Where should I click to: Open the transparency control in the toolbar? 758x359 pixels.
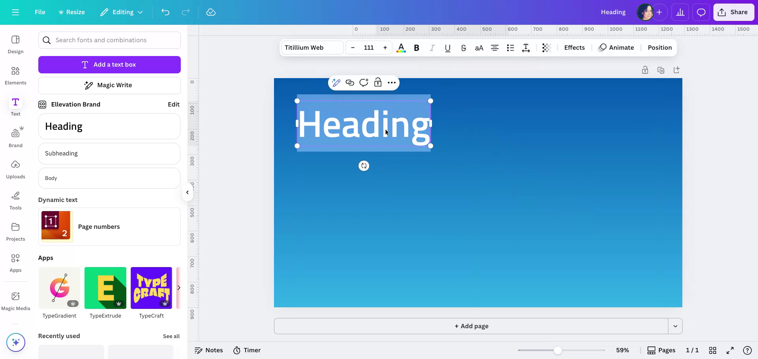[546, 47]
